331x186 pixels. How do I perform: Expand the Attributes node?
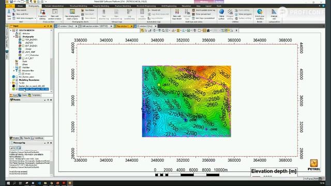pos(14,34)
